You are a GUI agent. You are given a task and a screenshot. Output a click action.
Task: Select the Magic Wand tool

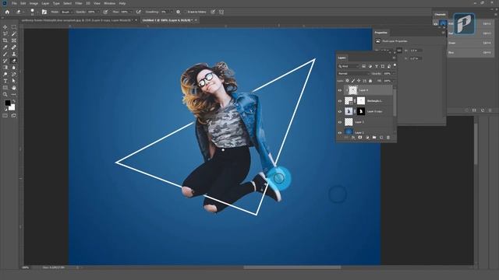click(x=14, y=34)
